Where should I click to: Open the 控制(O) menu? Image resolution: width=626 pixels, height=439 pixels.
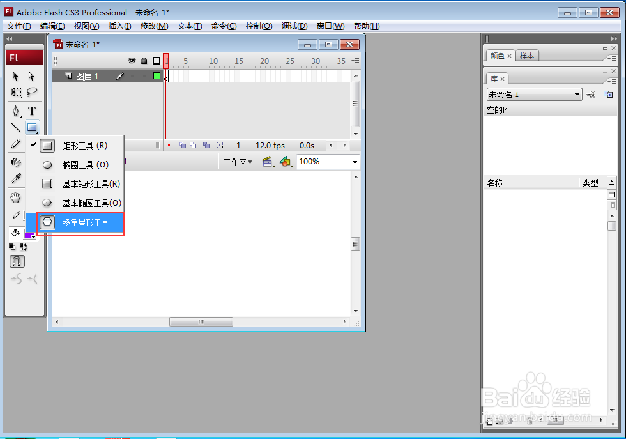pyautogui.click(x=259, y=26)
